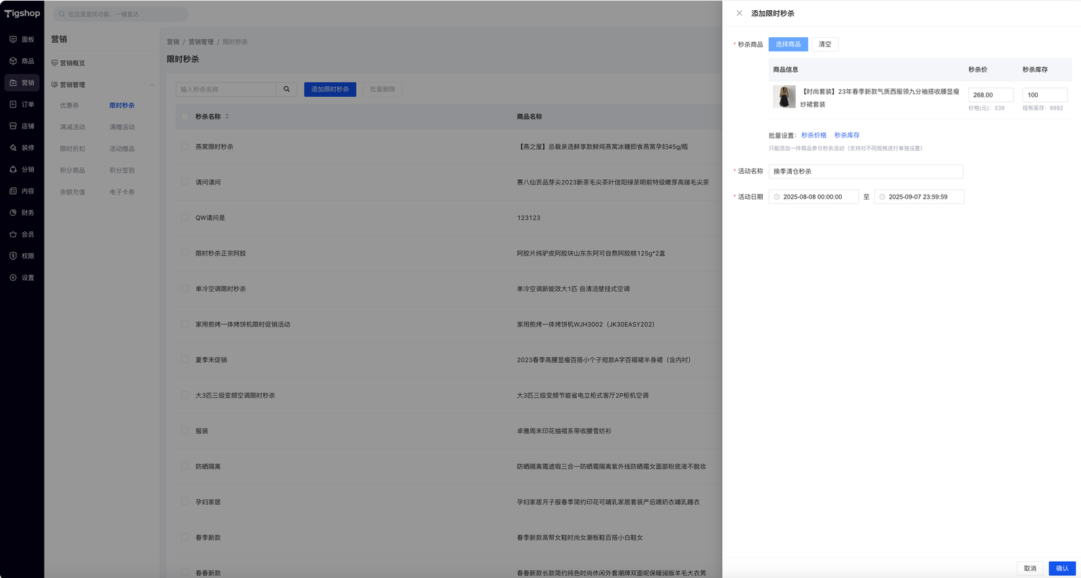Open the 财务 finance sidebar icon
1081x578 pixels.
tap(14, 212)
